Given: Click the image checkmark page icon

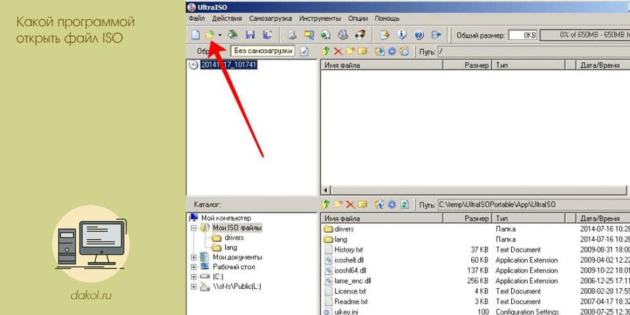Looking at the screenshot, I should [305, 51].
